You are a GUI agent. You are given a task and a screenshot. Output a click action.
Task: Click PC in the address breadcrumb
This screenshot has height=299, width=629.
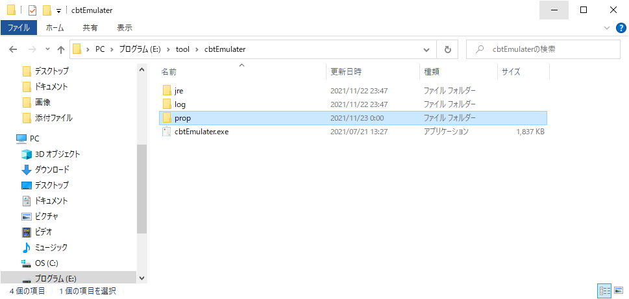[99, 49]
